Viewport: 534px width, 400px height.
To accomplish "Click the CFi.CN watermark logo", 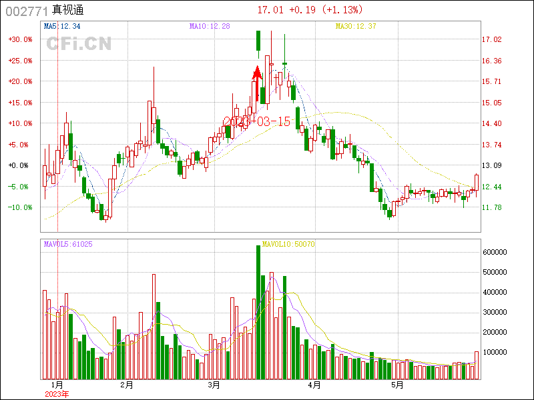I will (x=78, y=44).
